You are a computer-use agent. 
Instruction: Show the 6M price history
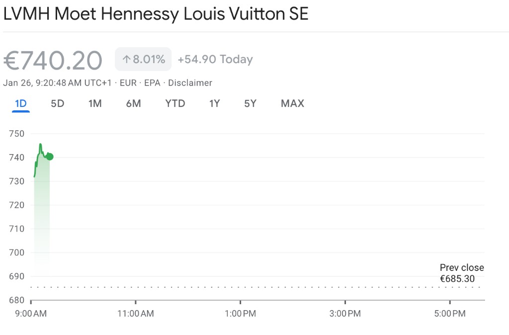[x=133, y=103]
